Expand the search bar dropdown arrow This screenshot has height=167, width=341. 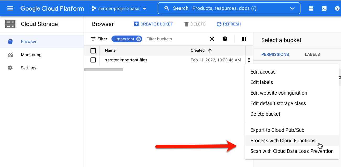coord(292,8)
